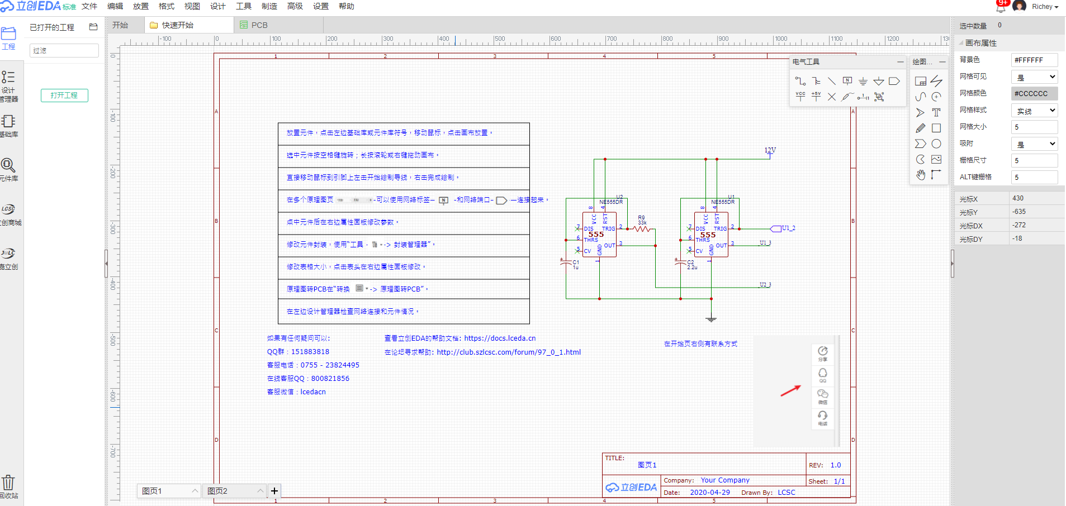This screenshot has height=506, width=1066.
Task: Switch to the PCB tab
Action: click(x=278, y=25)
